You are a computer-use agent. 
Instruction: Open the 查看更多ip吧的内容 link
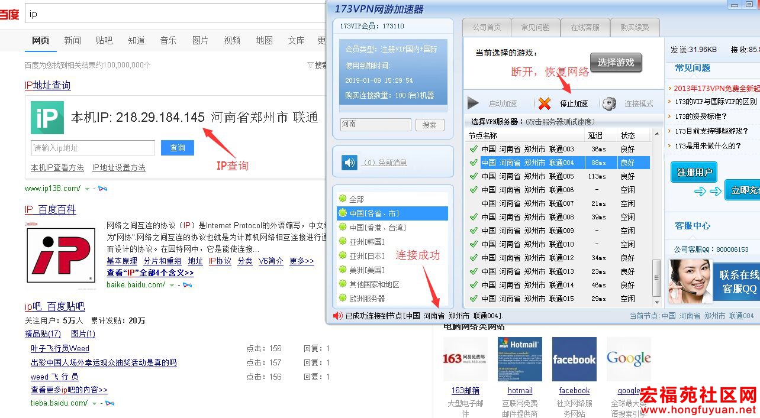(x=69, y=390)
